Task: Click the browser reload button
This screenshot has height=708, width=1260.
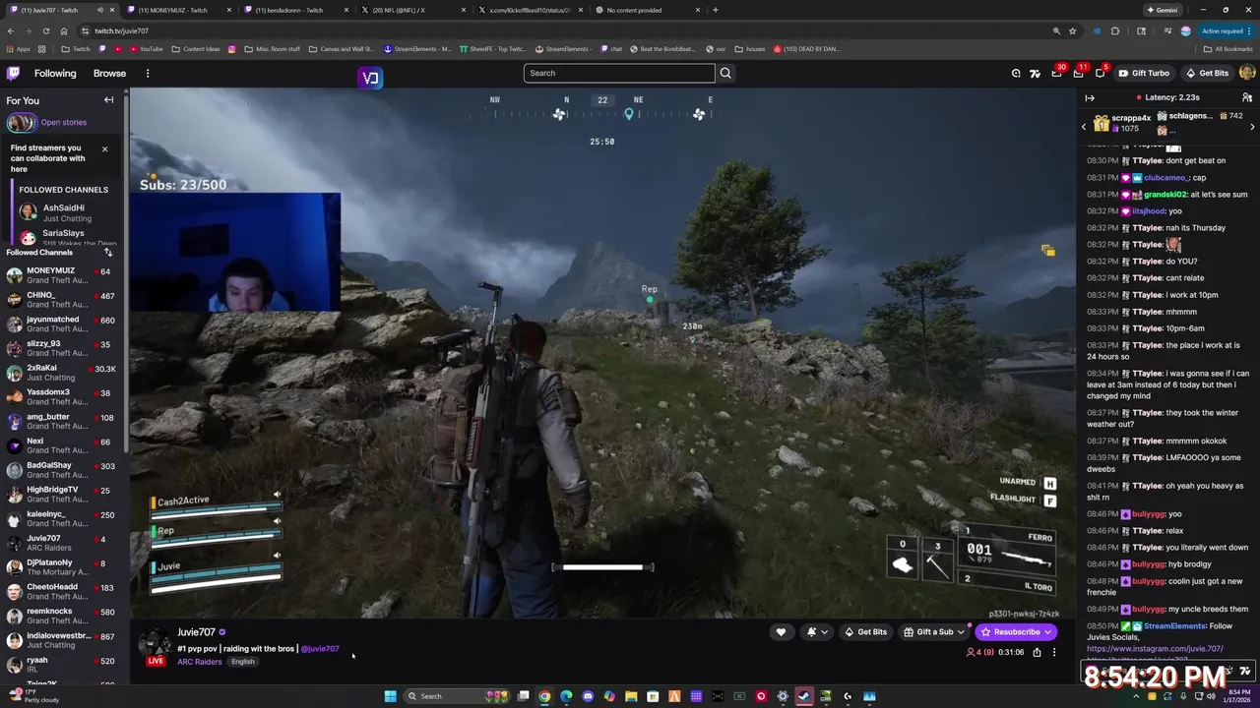Action: [45, 30]
